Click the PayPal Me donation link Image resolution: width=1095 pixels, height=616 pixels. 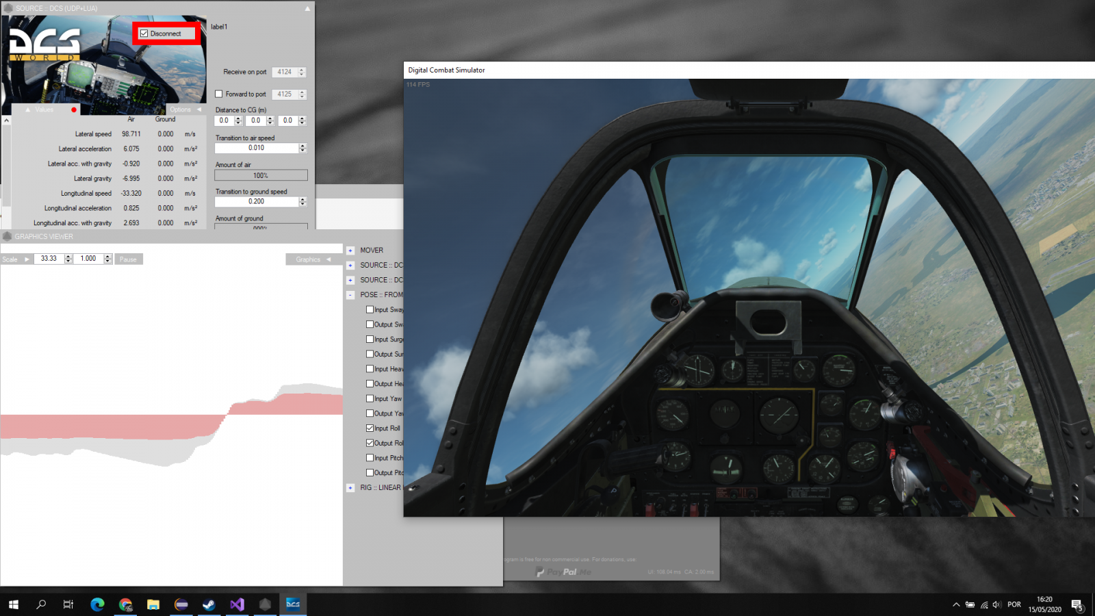(563, 572)
